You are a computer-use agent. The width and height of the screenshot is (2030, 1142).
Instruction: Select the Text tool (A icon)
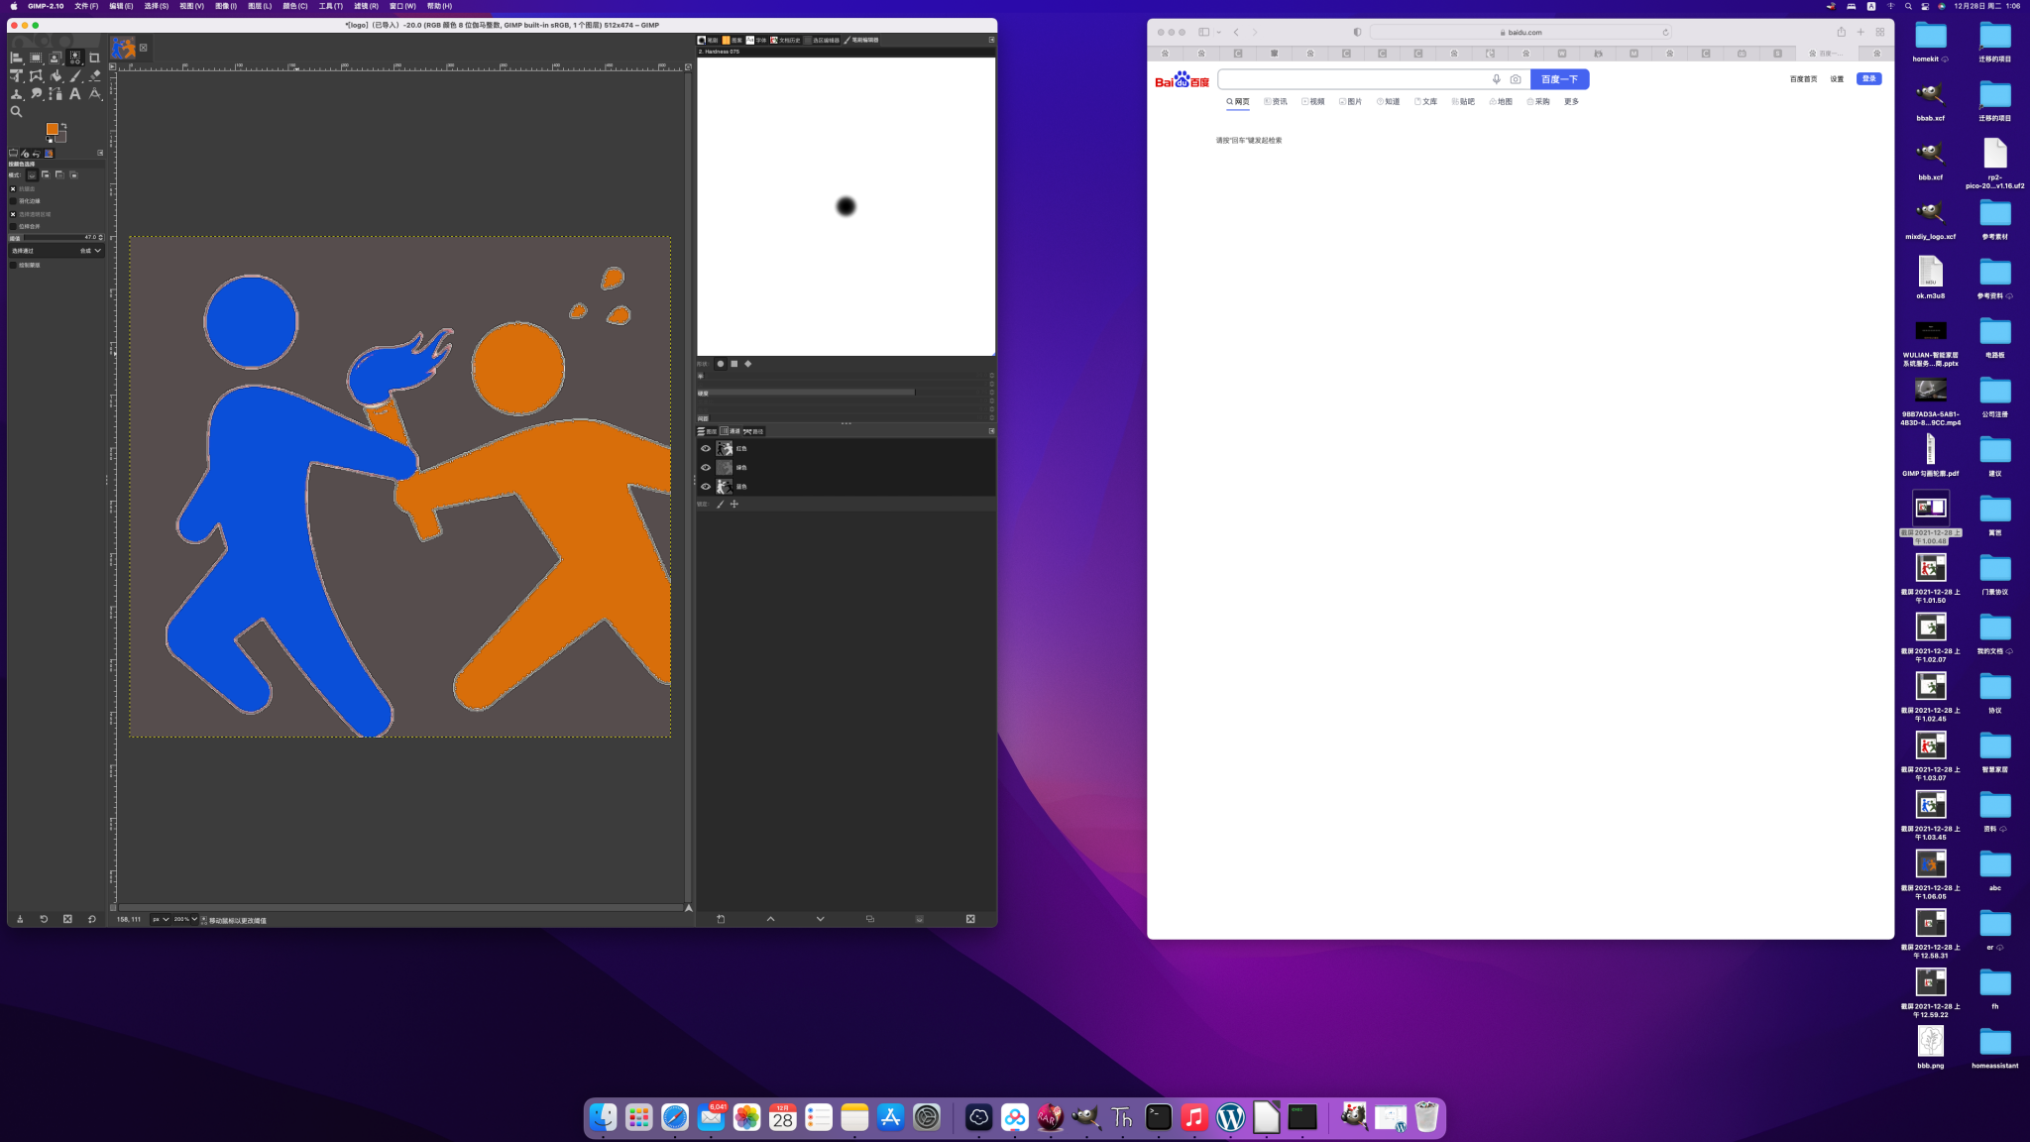[x=74, y=94]
